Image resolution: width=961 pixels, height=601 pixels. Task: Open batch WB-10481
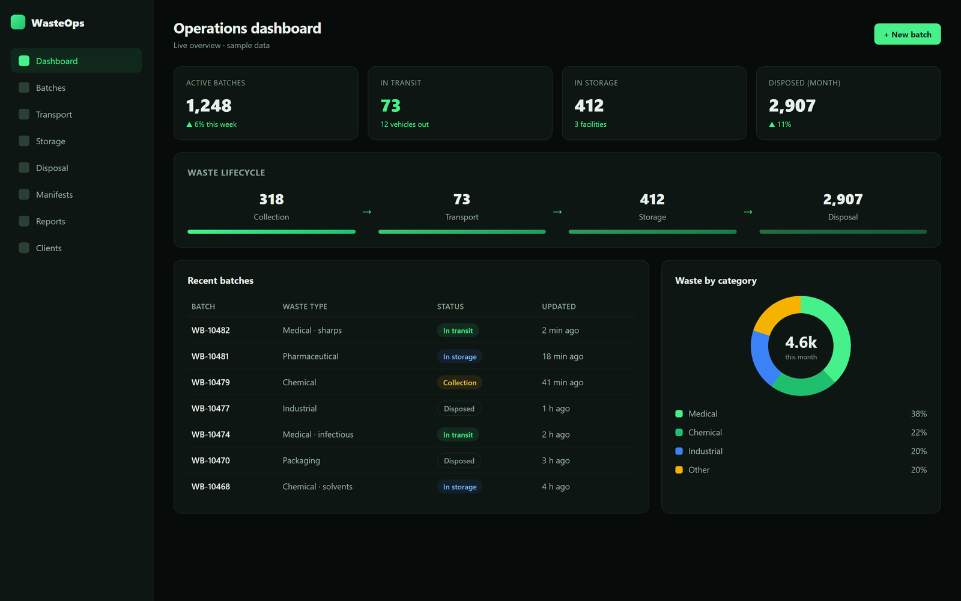click(210, 356)
